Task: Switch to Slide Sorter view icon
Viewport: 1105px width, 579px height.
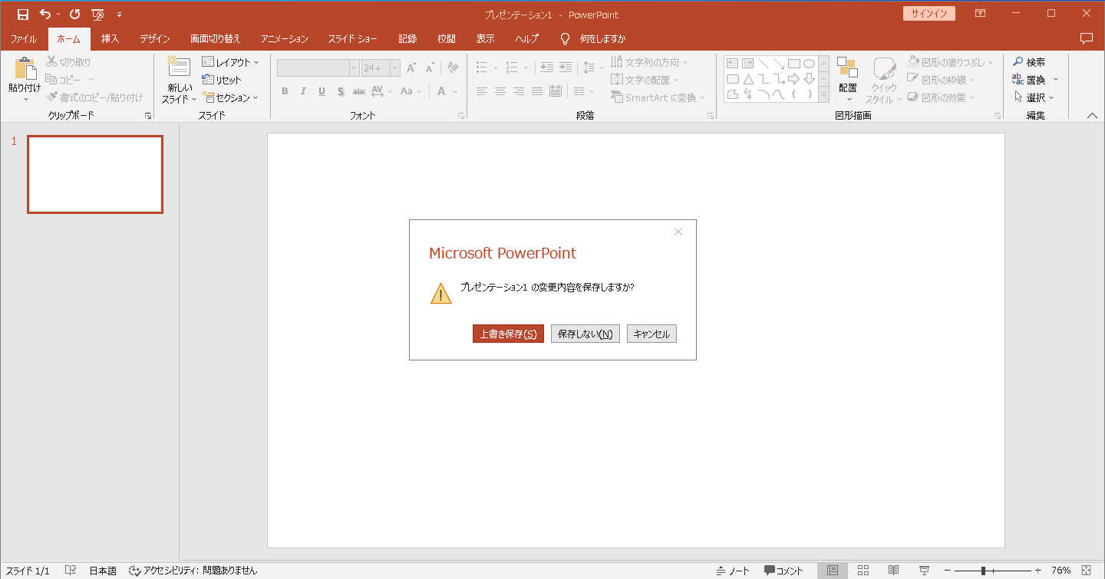Action: 863,571
